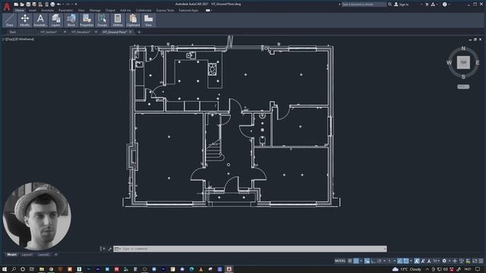Click the title bar keyword search box
Screen dimensions: 486x273
tap(364, 5)
